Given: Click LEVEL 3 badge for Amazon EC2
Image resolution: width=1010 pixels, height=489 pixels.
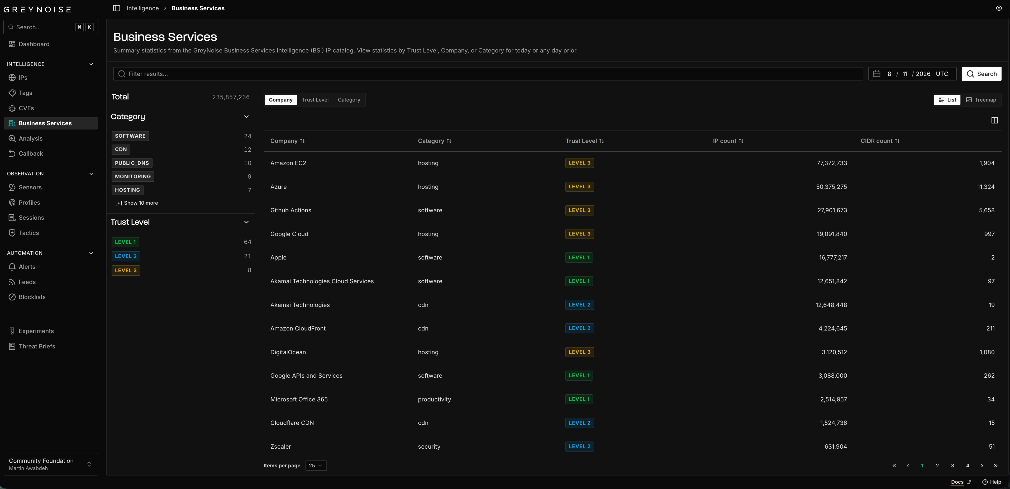Looking at the screenshot, I should click(579, 163).
